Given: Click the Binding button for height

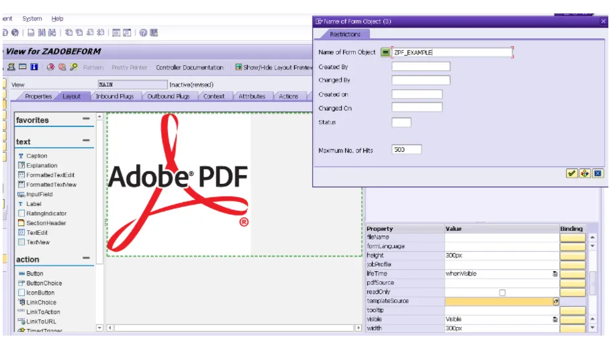Looking at the screenshot, I should pyautogui.click(x=573, y=256).
